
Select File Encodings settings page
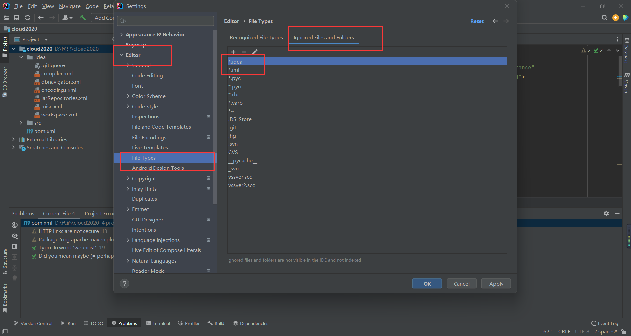click(x=149, y=137)
